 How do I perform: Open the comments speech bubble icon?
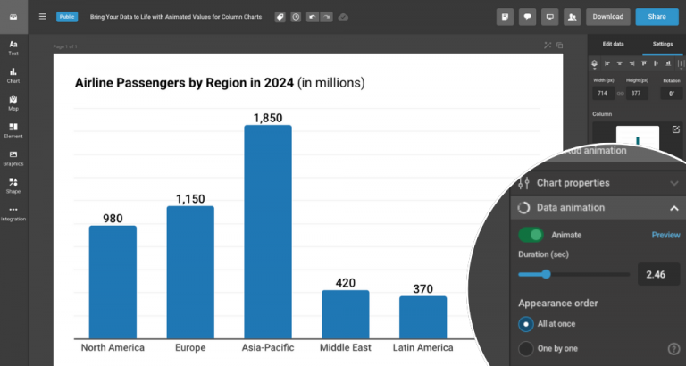[x=528, y=17]
